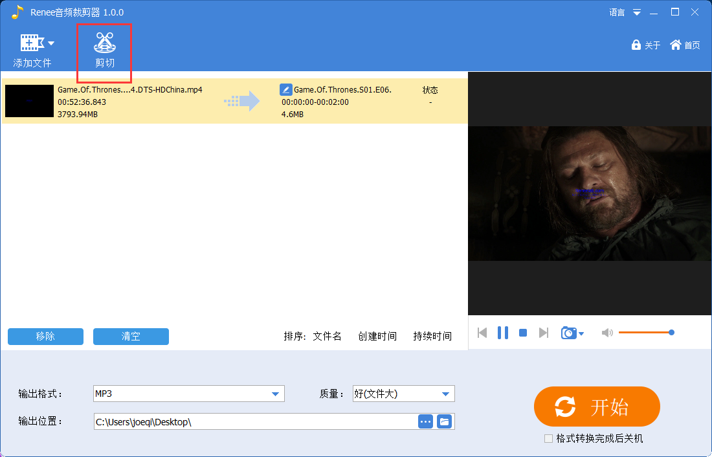Adjust the orange volume slider
Viewport: 712px width, 457px height.
click(x=645, y=333)
